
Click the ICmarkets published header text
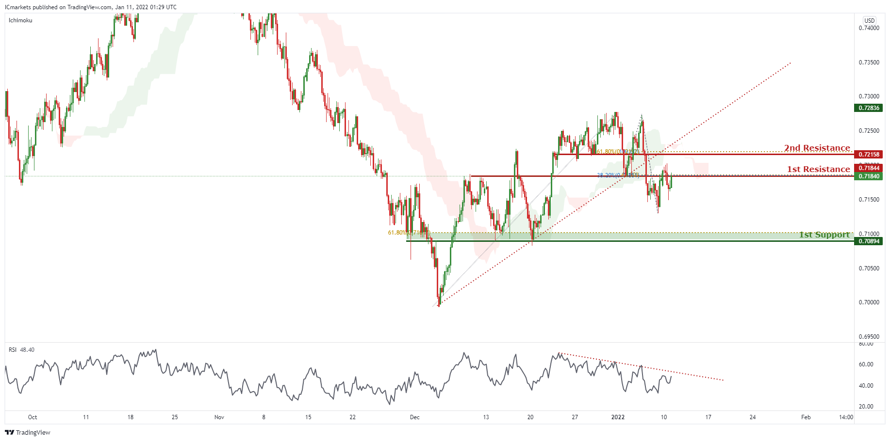click(91, 7)
